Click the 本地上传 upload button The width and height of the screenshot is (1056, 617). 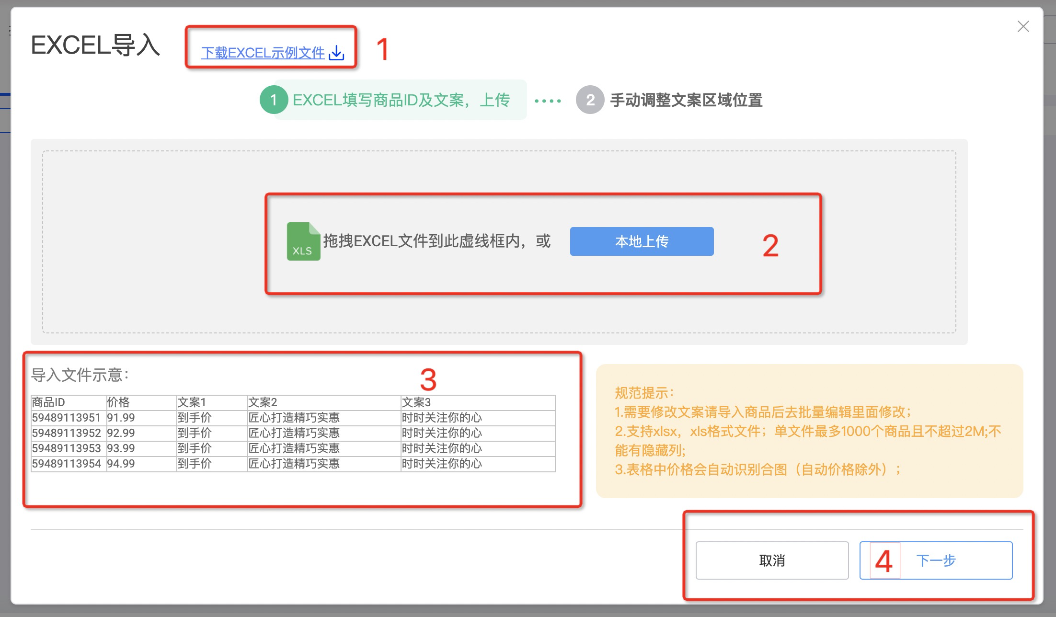(641, 241)
